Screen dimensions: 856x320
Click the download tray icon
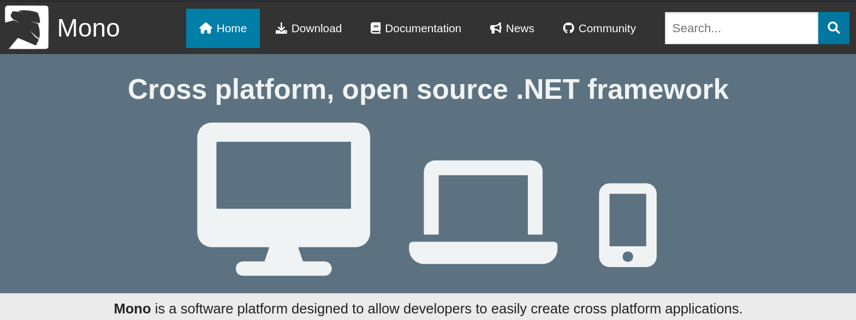(281, 28)
